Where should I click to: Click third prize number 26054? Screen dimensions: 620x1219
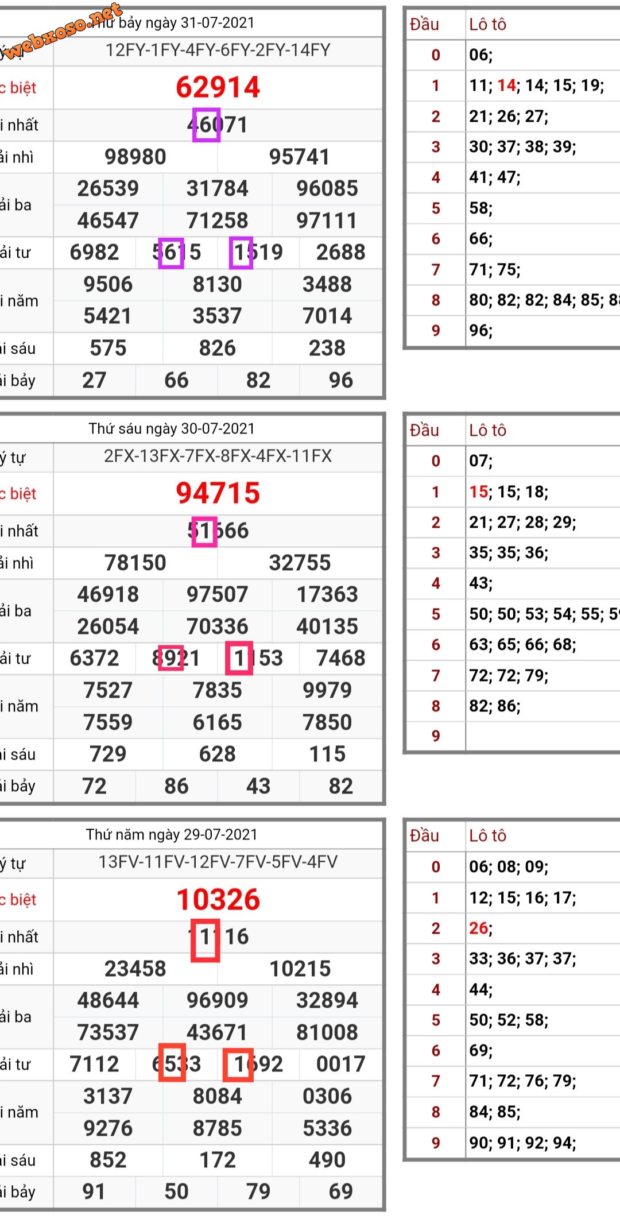(x=108, y=626)
